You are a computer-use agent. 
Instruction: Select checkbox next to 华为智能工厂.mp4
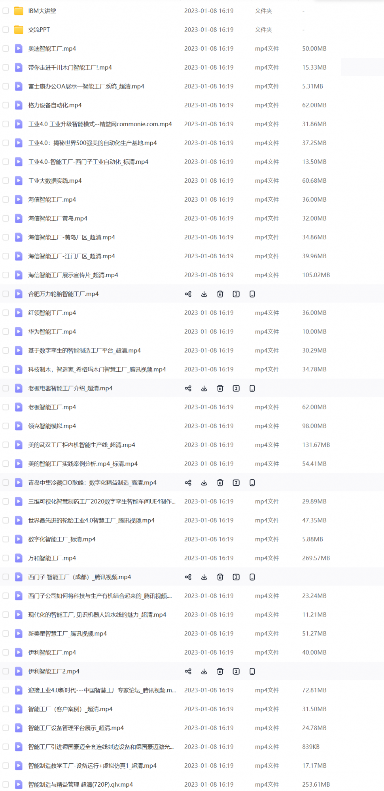(6, 332)
